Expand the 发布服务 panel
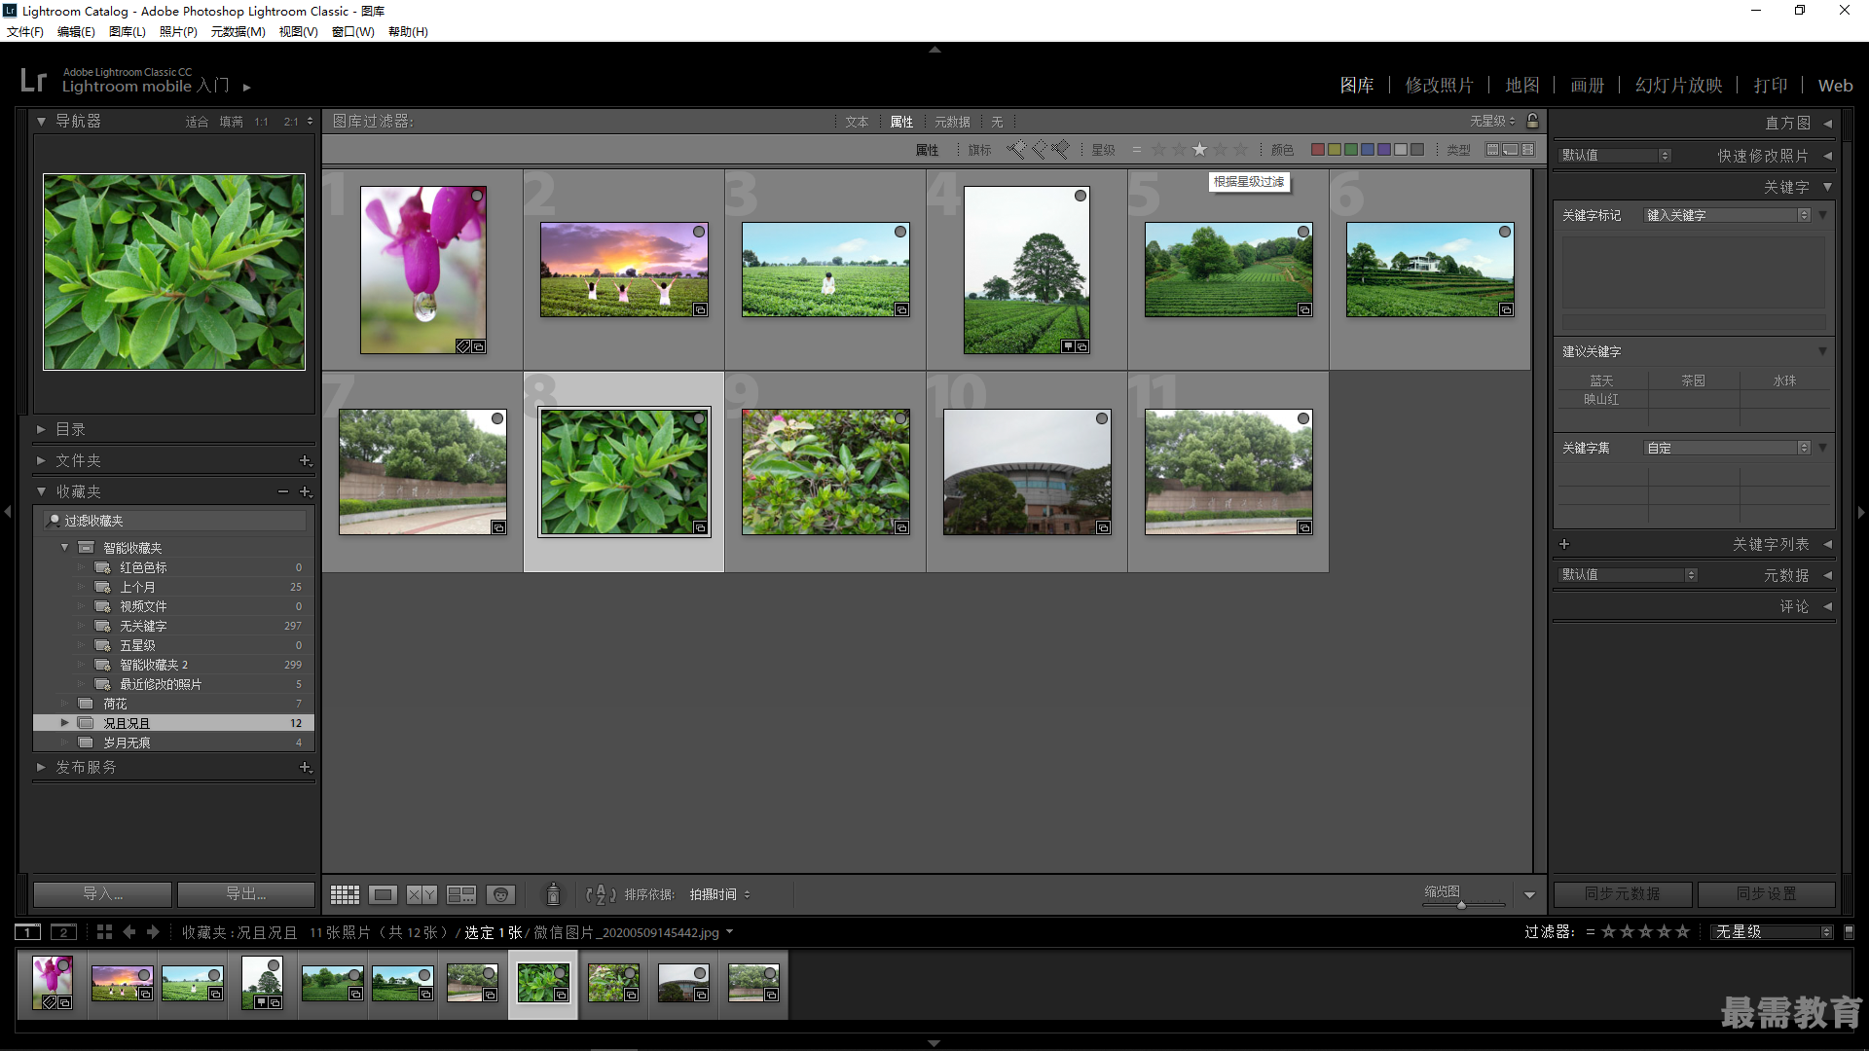 41,767
